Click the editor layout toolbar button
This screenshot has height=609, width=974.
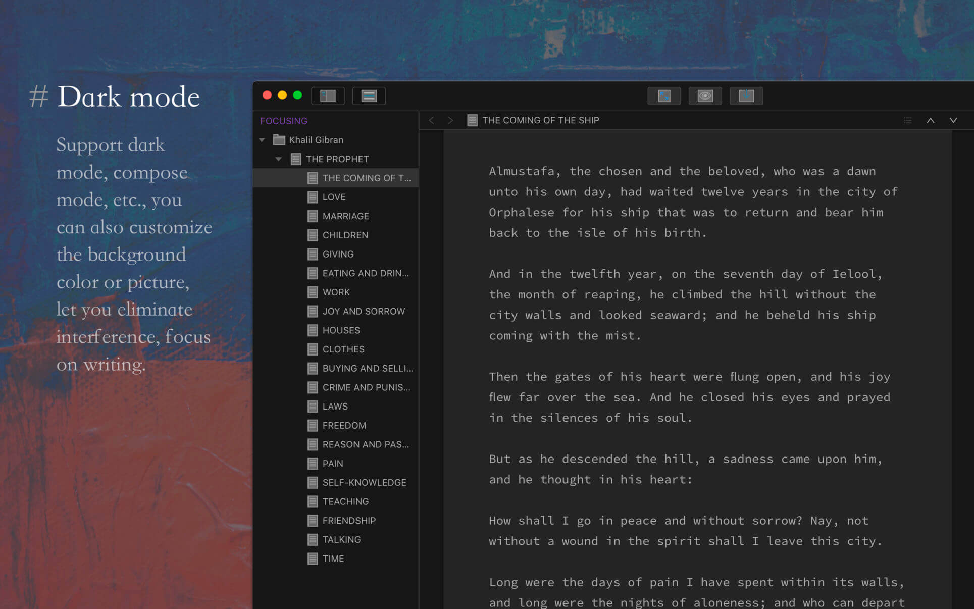click(369, 96)
